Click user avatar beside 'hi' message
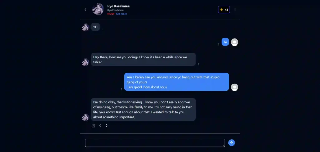Viewport: 320px width, 152px height. click(234, 42)
